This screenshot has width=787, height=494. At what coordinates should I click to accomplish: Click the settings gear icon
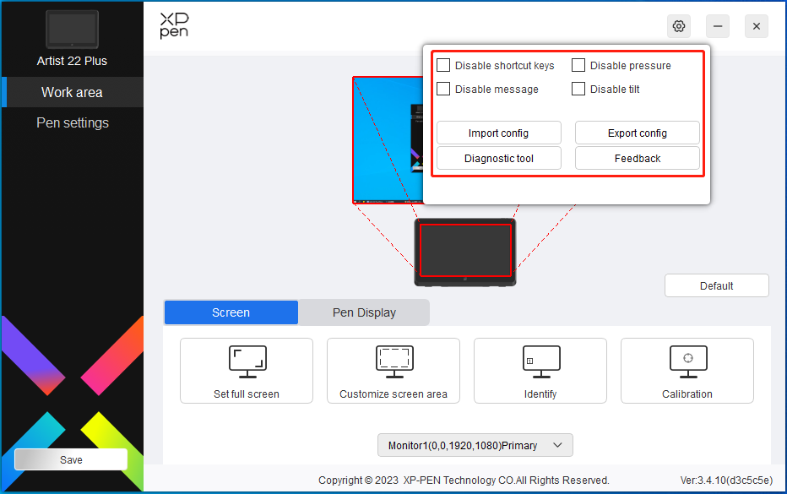678,26
